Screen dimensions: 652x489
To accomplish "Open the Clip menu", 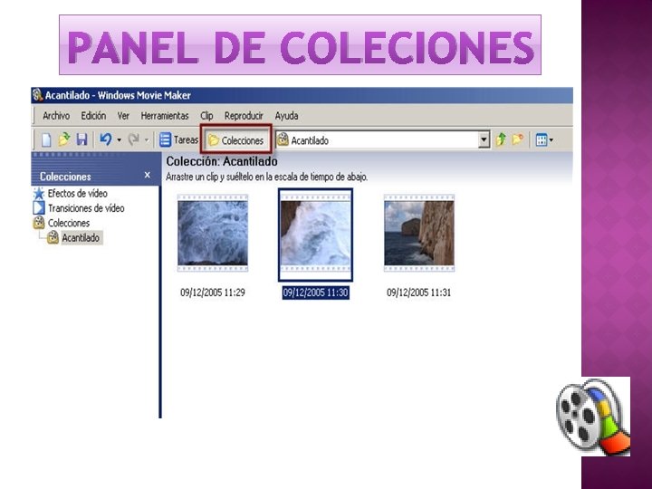I will click(x=206, y=116).
